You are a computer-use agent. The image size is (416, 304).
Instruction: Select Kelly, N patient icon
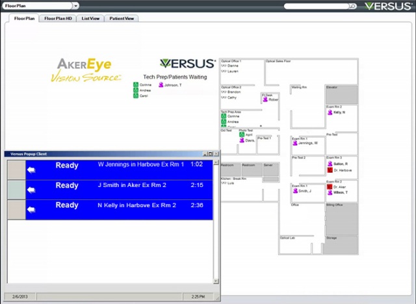pyautogui.click(x=330, y=112)
